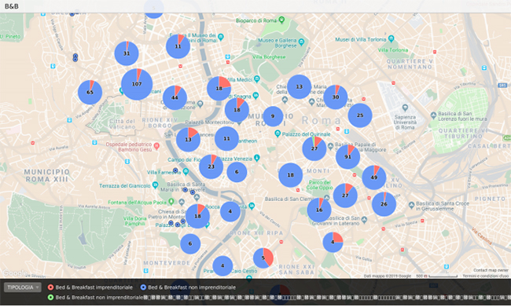Click the cluster pie labeled 49
Screen dimensions: 511x307
click(x=374, y=177)
